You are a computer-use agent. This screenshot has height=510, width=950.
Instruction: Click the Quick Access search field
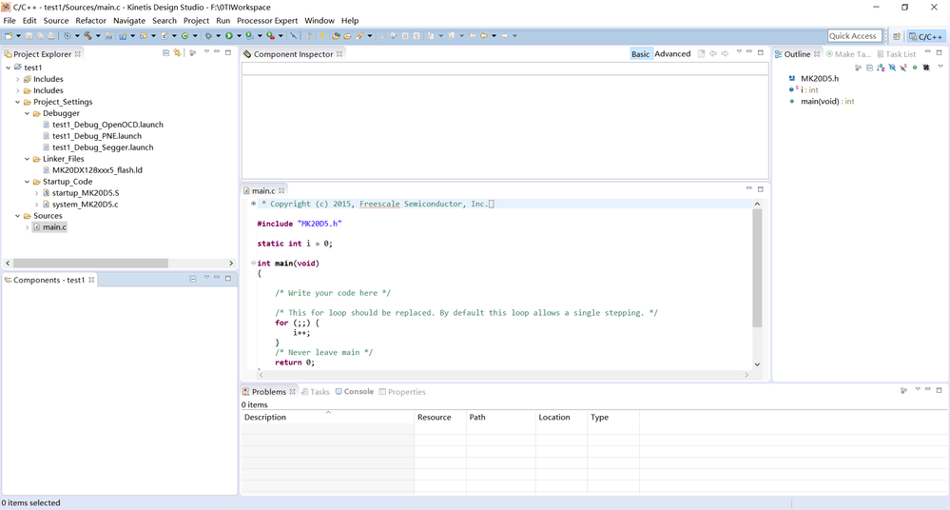854,36
